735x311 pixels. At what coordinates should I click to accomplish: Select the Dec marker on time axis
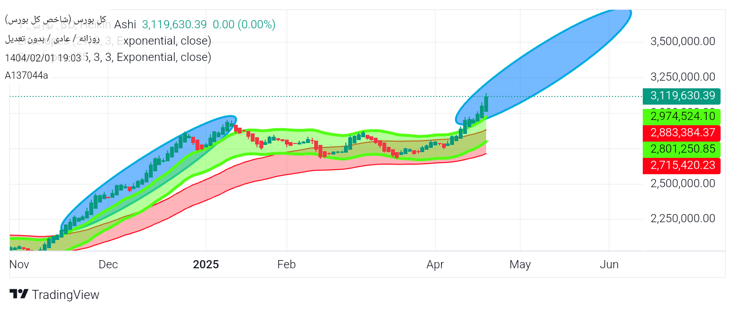click(x=109, y=264)
